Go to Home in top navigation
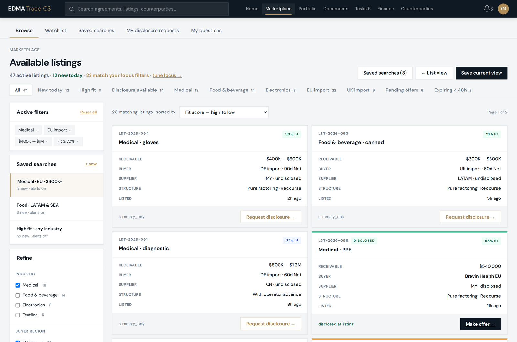This screenshot has height=342, width=517. 252,9
